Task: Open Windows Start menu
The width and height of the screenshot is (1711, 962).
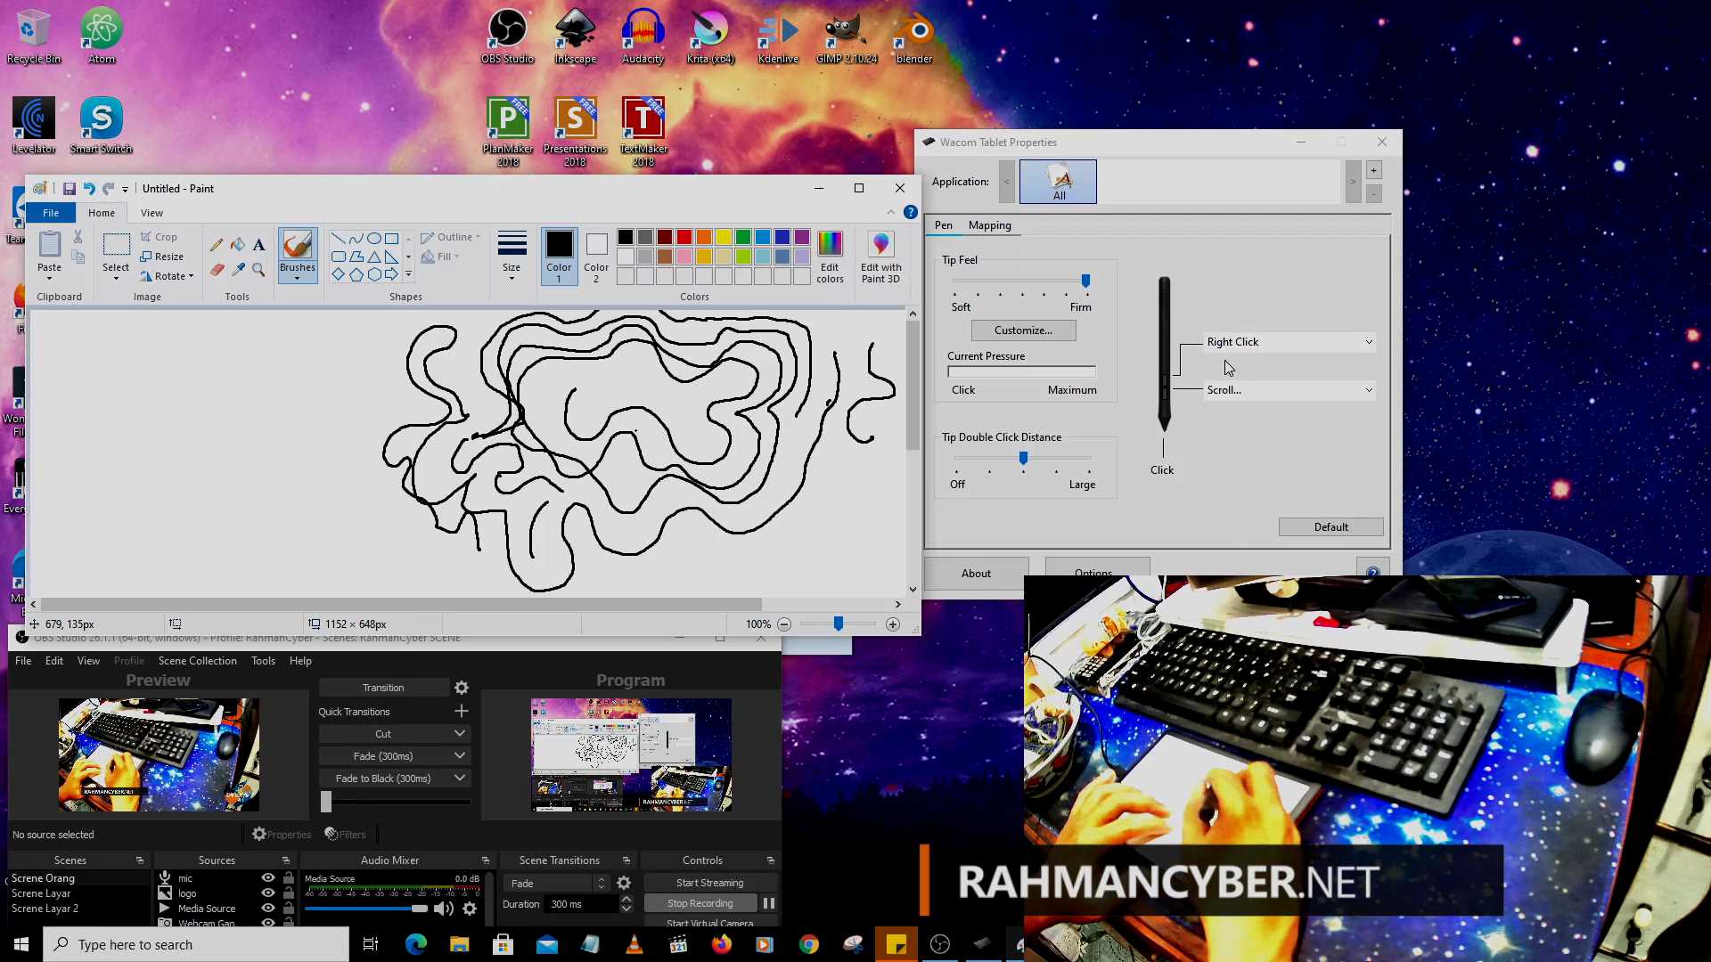Action: 21,944
